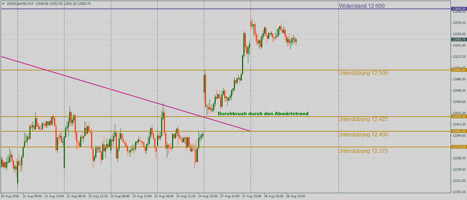Click the 21 Aug 13:00 time label
Viewport: 467px width, 200px height.
click(54, 197)
